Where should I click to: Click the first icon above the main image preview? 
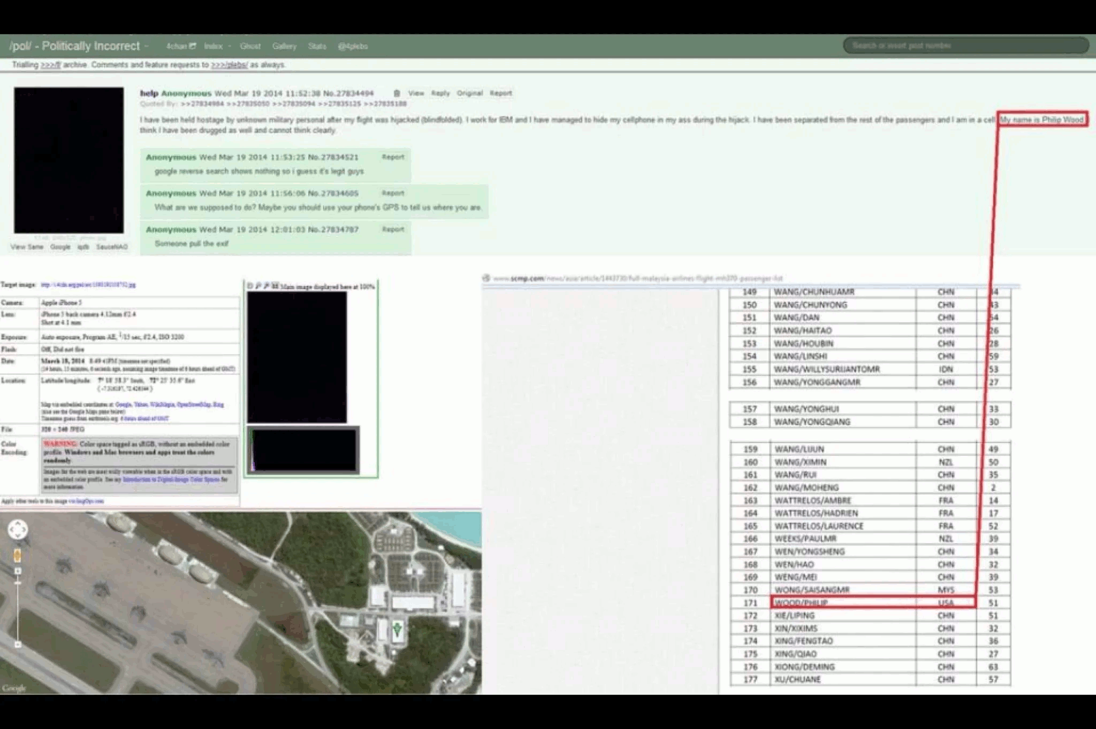coord(250,286)
